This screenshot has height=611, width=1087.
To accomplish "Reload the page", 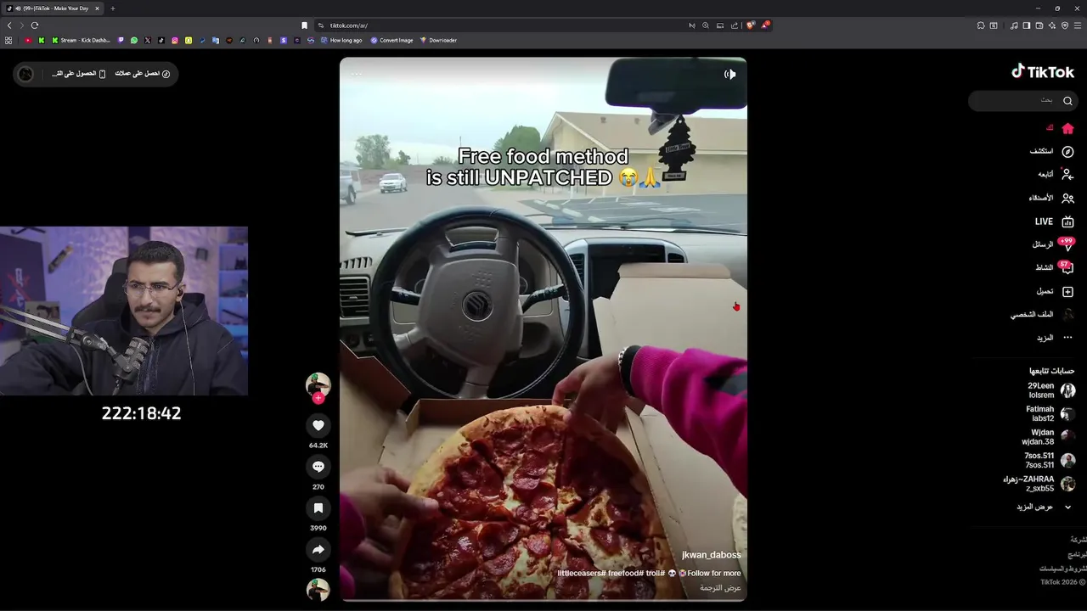I will [x=35, y=25].
